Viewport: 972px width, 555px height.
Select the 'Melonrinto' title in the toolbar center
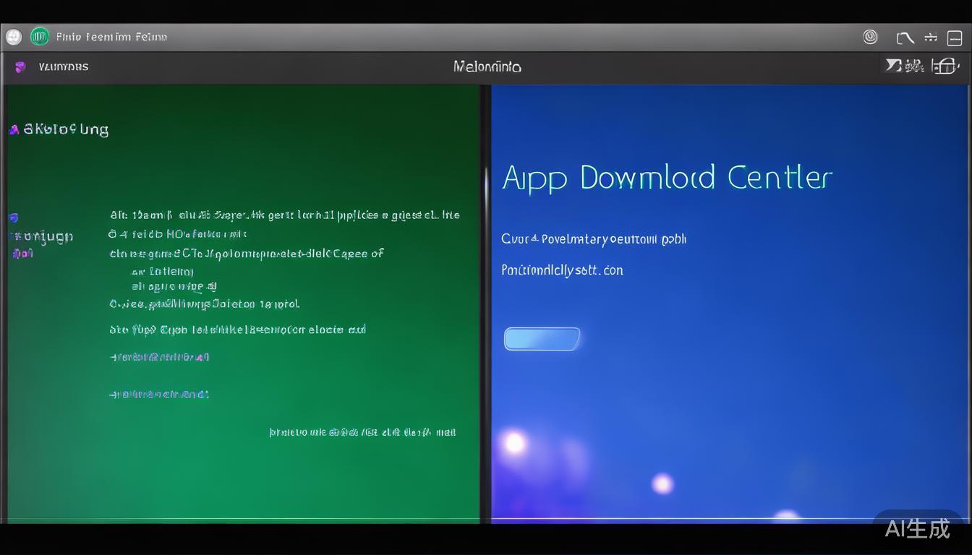click(487, 66)
